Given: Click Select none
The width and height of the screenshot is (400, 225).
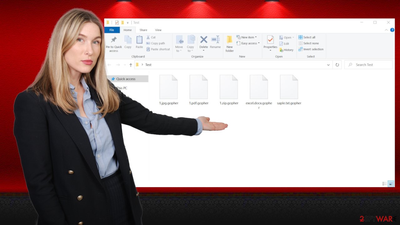Looking at the screenshot, I should (x=309, y=43).
